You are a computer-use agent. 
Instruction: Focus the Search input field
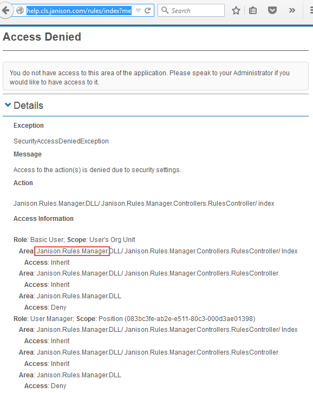click(x=191, y=10)
